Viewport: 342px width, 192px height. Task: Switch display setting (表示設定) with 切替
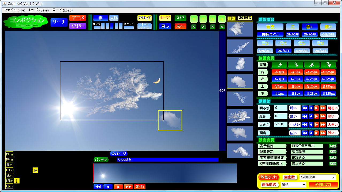click(x=333, y=146)
